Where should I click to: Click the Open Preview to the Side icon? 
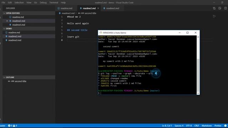[220, 8]
